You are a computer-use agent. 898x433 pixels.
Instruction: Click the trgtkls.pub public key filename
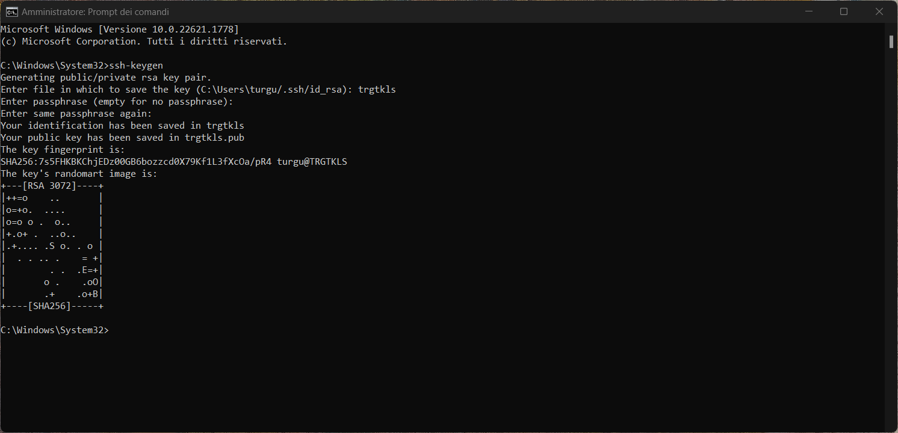pyautogui.click(x=214, y=138)
